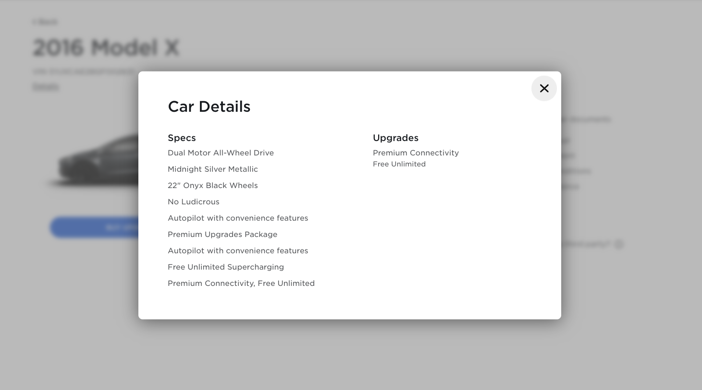The width and height of the screenshot is (702, 390).
Task: Click the Autopilot line above Free Unlimited Supercharging
Action: [238, 251]
